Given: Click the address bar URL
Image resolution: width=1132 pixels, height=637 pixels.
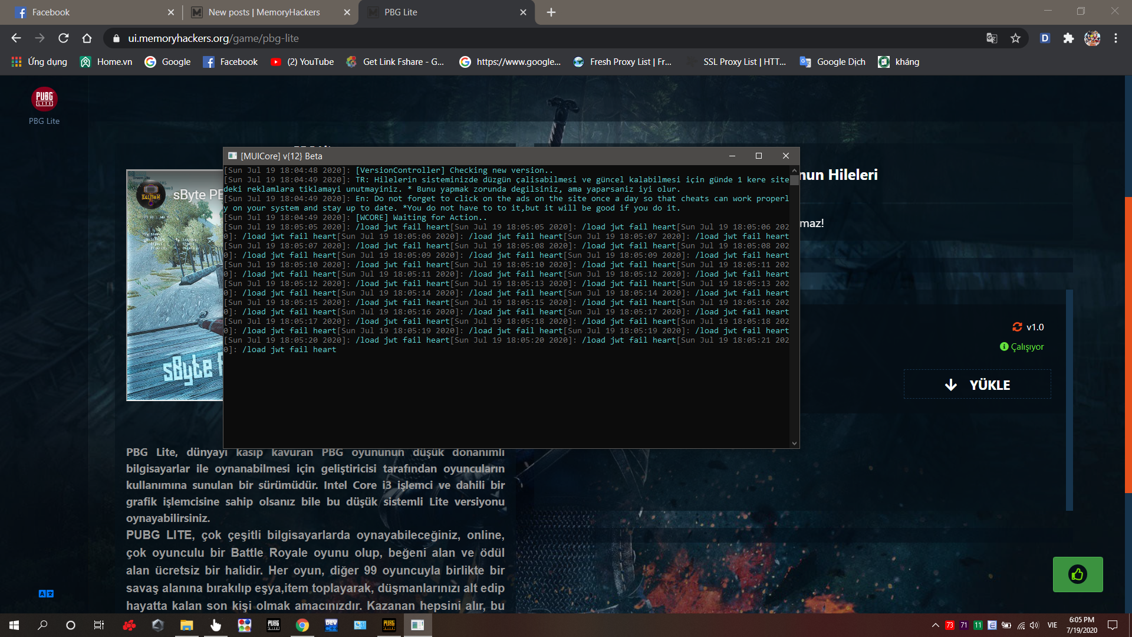Looking at the screenshot, I should coord(213,38).
